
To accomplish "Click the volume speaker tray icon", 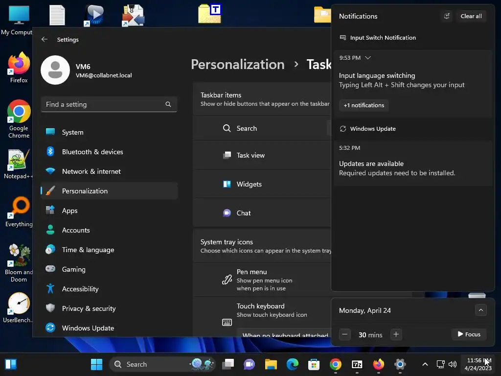I will (x=452, y=364).
